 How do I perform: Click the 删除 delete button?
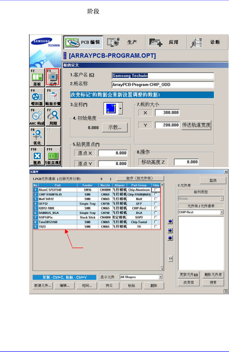pyautogui.click(x=154, y=286)
